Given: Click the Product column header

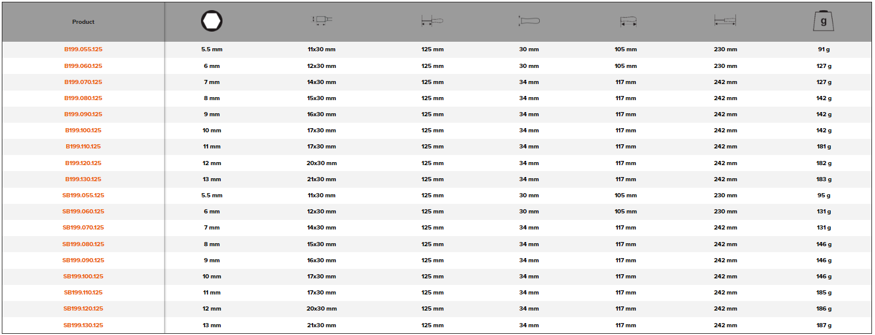Looking at the screenshot, I should tap(84, 22).
